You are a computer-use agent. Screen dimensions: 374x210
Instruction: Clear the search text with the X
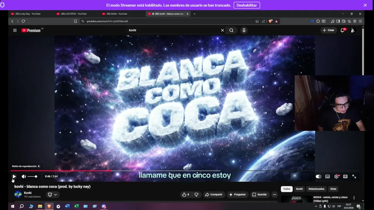point(222,30)
